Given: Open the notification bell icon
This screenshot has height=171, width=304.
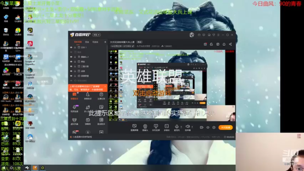Looking at the screenshot, I should (x=224, y=44).
